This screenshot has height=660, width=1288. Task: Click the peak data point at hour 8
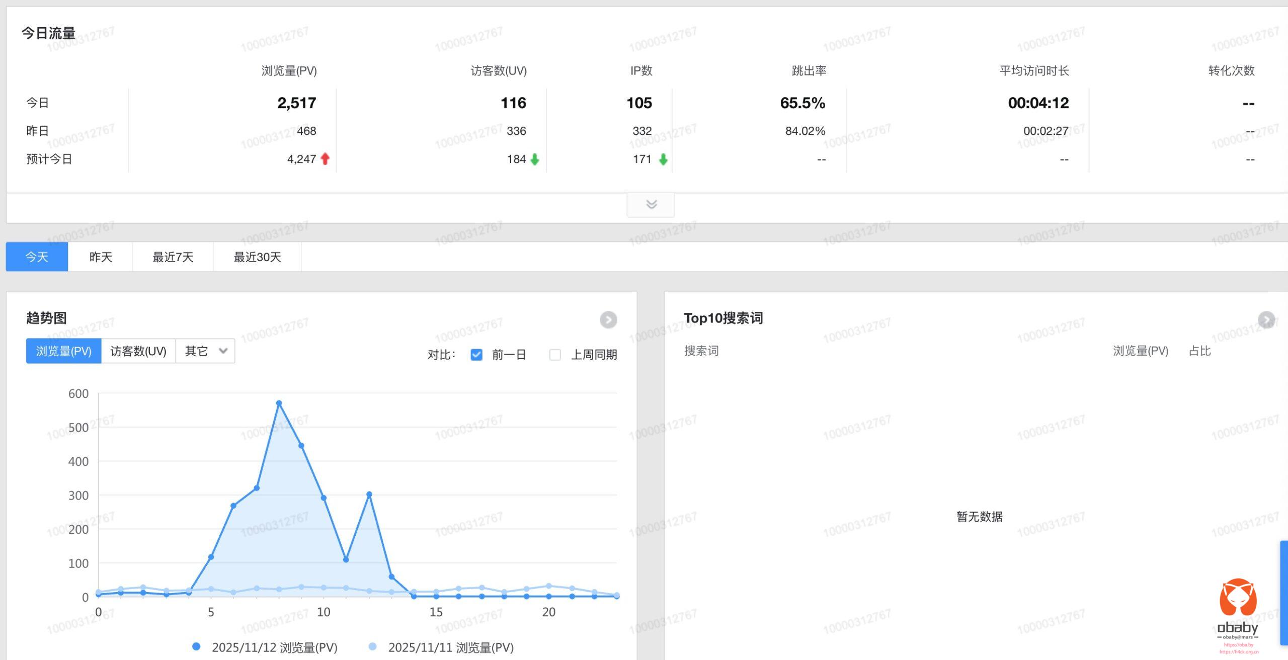coord(279,403)
